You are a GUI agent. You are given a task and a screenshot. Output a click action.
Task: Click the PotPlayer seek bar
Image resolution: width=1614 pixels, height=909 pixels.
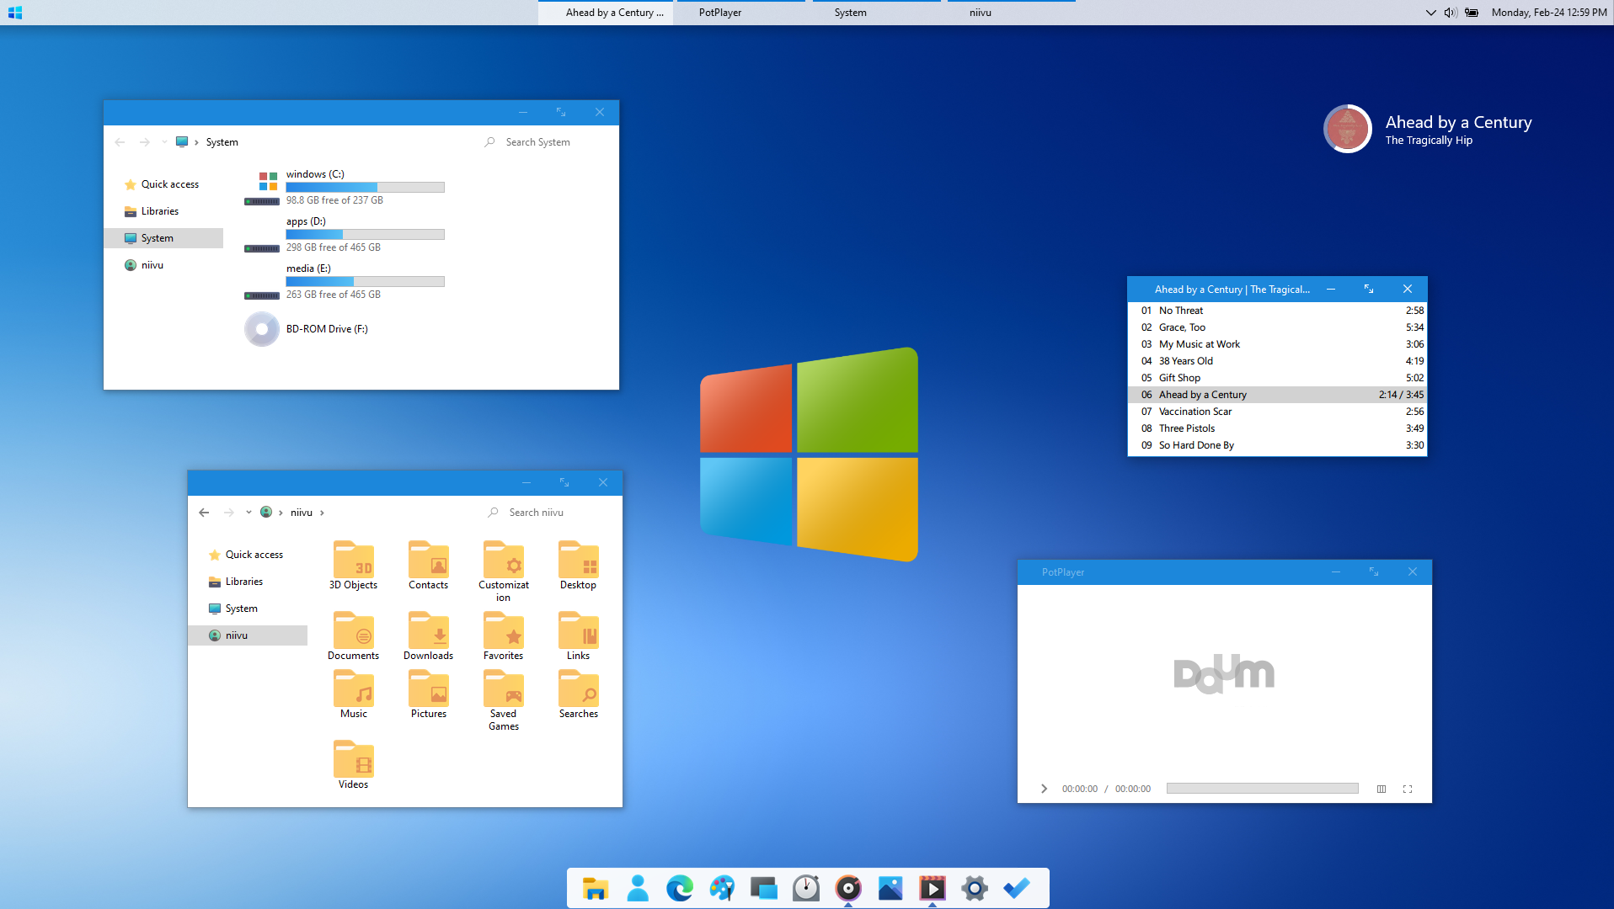[x=1262, y=788]
